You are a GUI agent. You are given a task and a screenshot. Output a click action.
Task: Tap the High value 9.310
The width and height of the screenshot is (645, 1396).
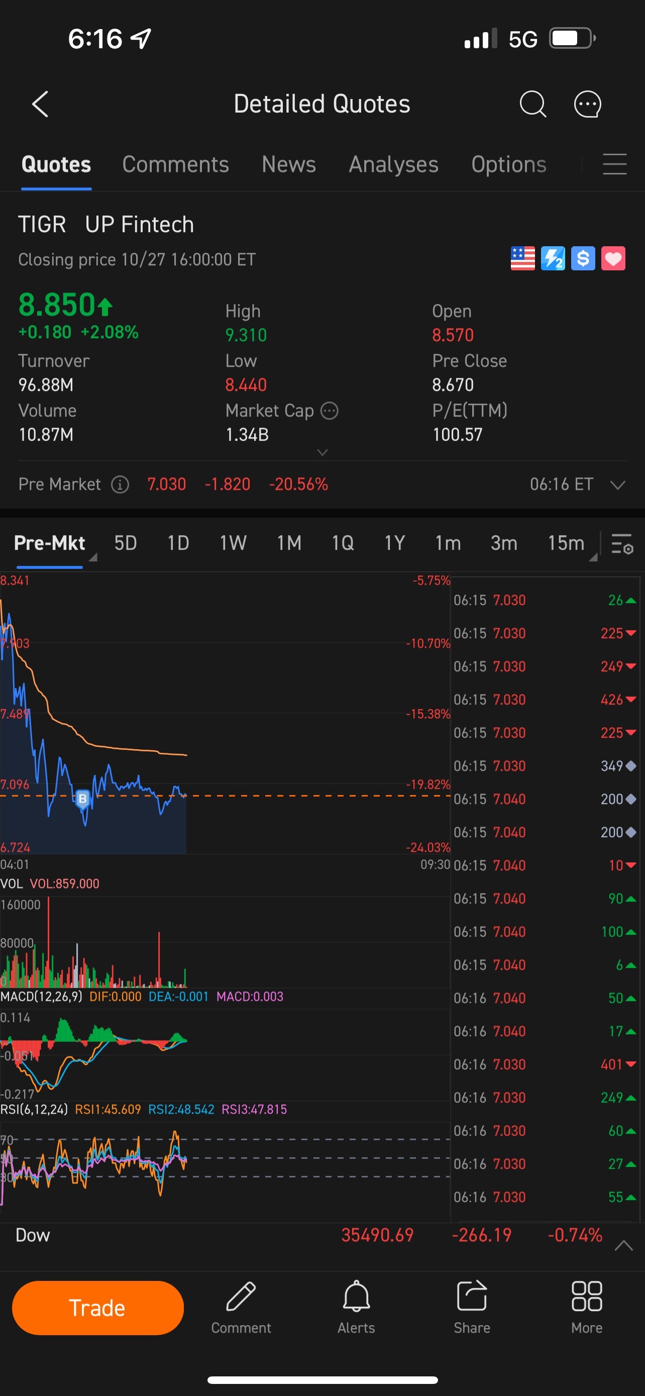click(246, 335)
